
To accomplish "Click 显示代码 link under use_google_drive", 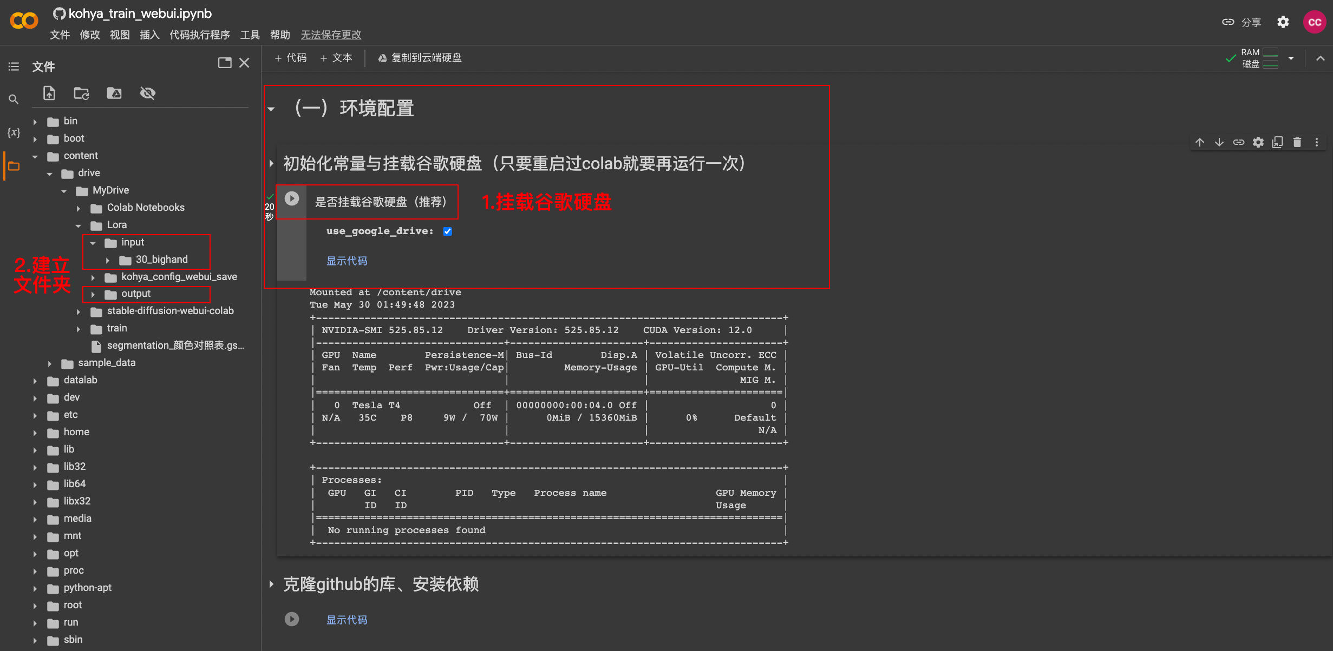I will (347, 261).
